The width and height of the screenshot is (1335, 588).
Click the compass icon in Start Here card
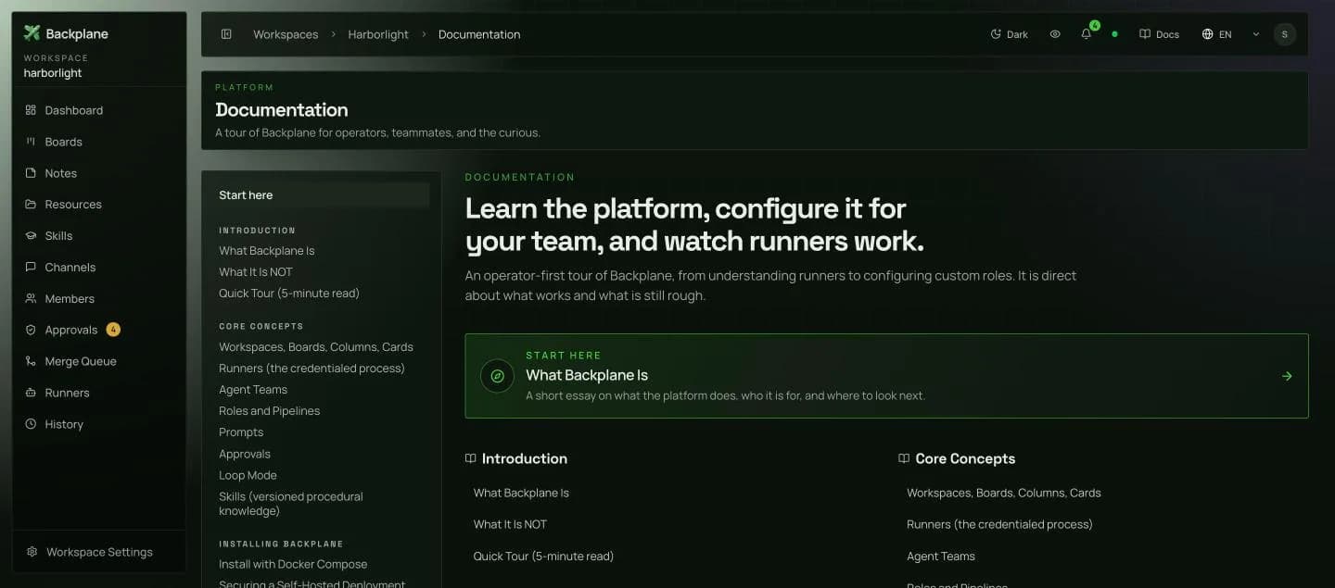(498, 376)
